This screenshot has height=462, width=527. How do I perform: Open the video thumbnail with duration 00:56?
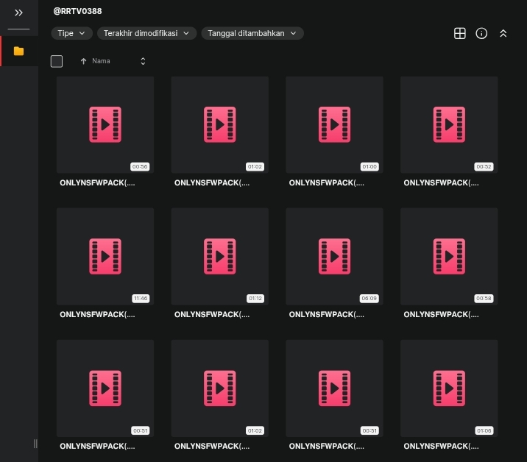click(x=105, y=124)
